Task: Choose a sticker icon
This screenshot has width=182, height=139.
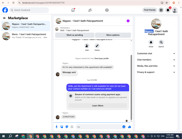Action: pos(67,127)
